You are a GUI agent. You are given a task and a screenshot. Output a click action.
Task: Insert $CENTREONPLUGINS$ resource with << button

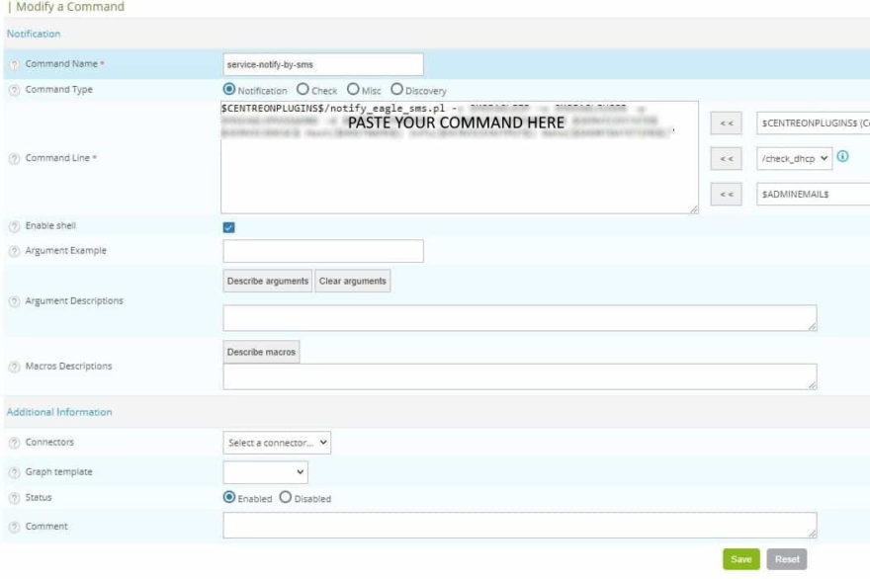[x=727, y=124]
